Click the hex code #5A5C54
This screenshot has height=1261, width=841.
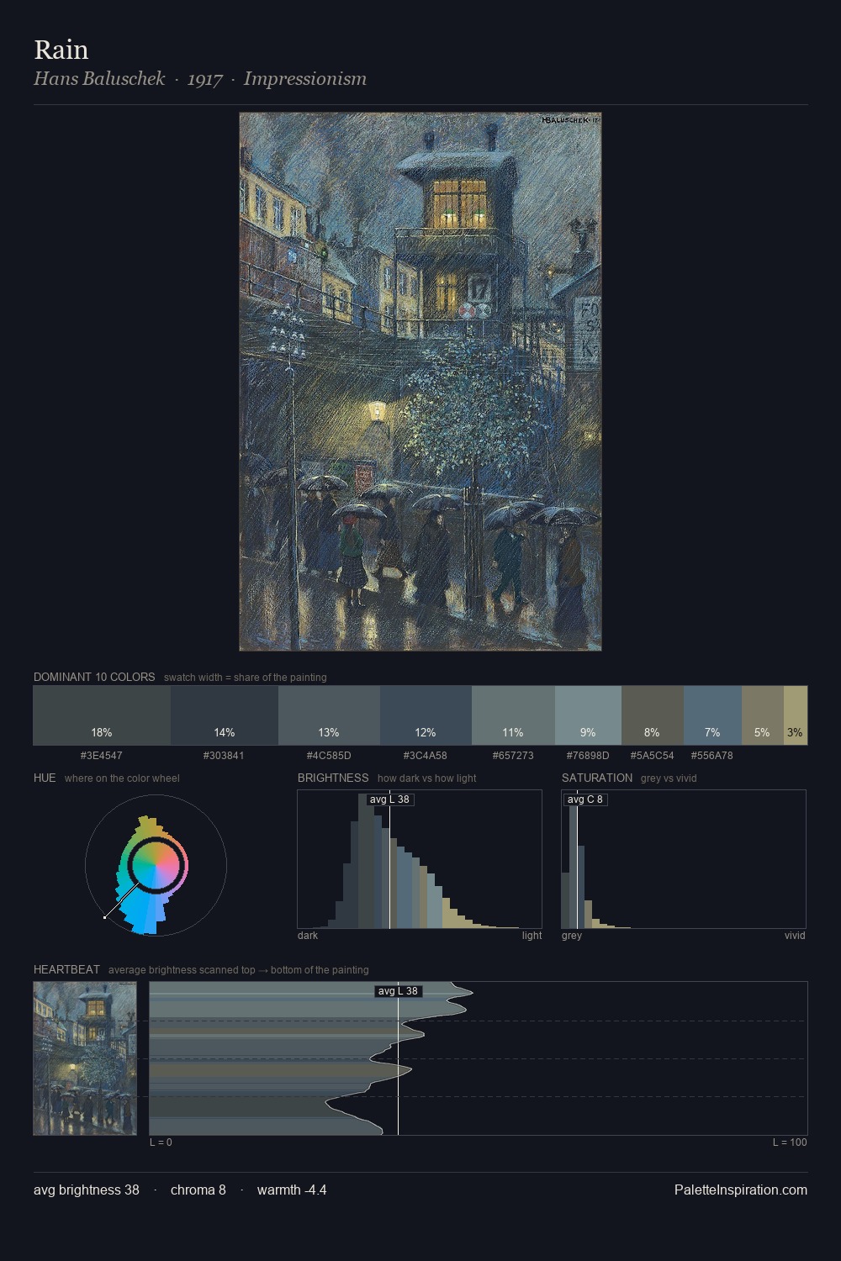point(653,755)
